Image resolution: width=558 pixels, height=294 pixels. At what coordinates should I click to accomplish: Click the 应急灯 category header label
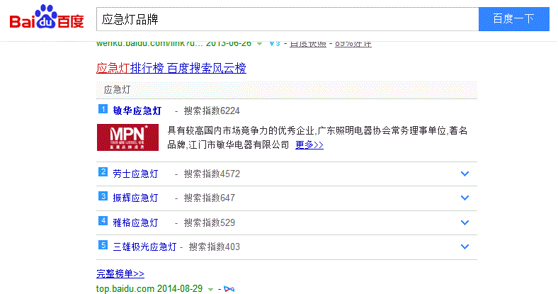coord(117,90)
